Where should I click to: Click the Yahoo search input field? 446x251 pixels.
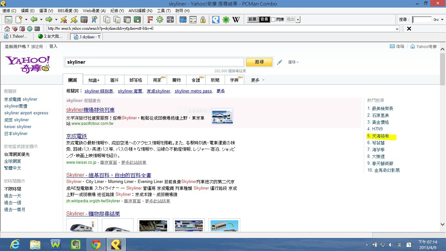154,62
